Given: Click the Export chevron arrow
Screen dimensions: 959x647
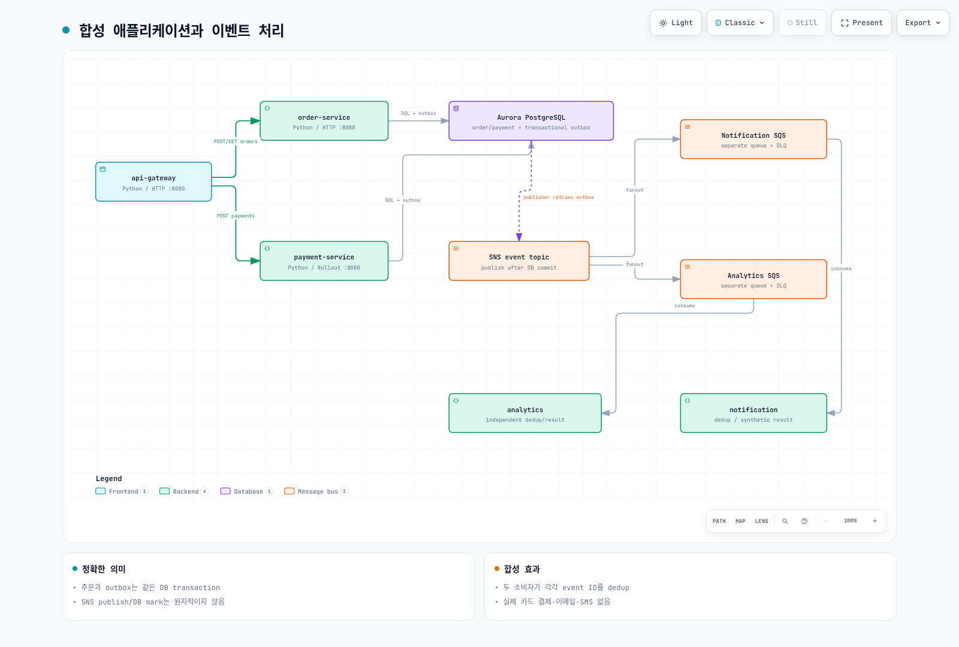Looking at the screenshot, I should click(x=938, y=23).
